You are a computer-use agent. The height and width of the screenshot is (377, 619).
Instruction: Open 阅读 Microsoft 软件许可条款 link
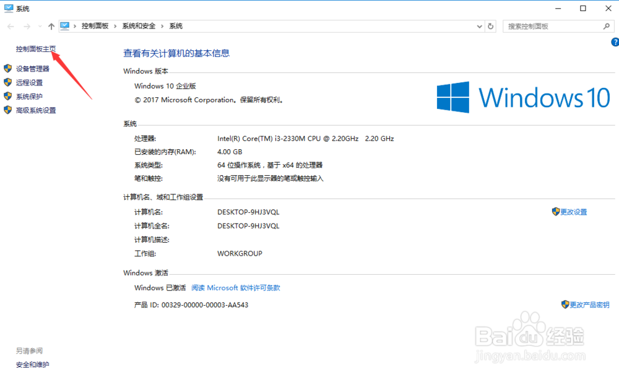237,287
